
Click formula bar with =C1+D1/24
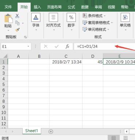click(104, 46)
